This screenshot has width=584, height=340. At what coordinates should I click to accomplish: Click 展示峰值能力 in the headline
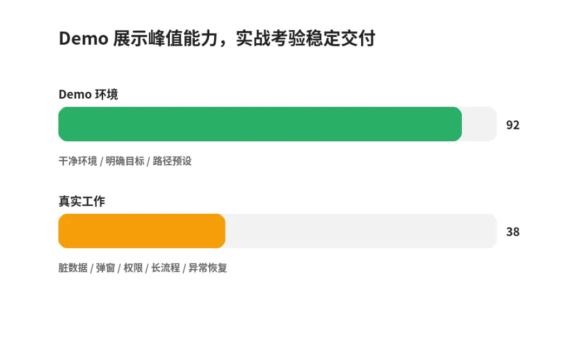[165, 38]
